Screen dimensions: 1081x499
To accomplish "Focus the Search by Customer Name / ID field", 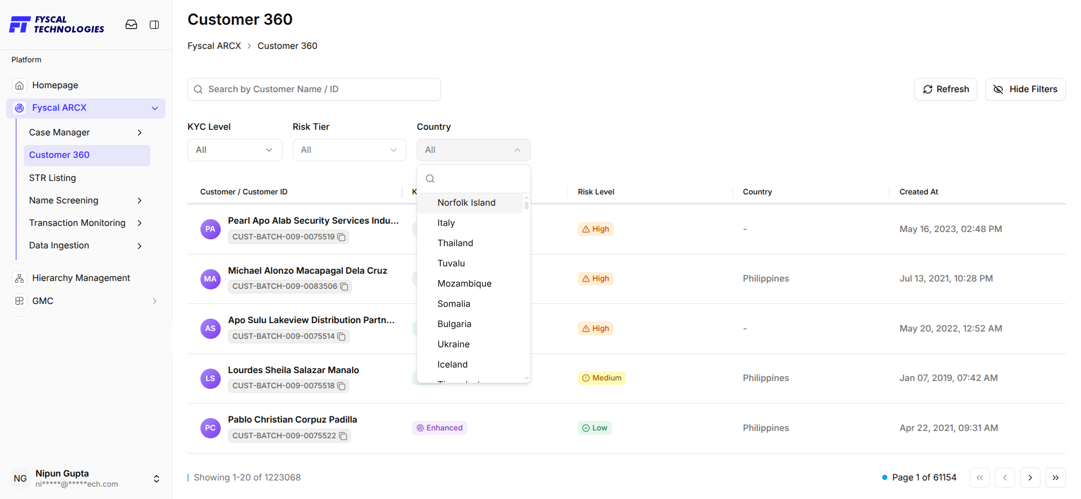I will pyautogui.click(x=314, y=89).
